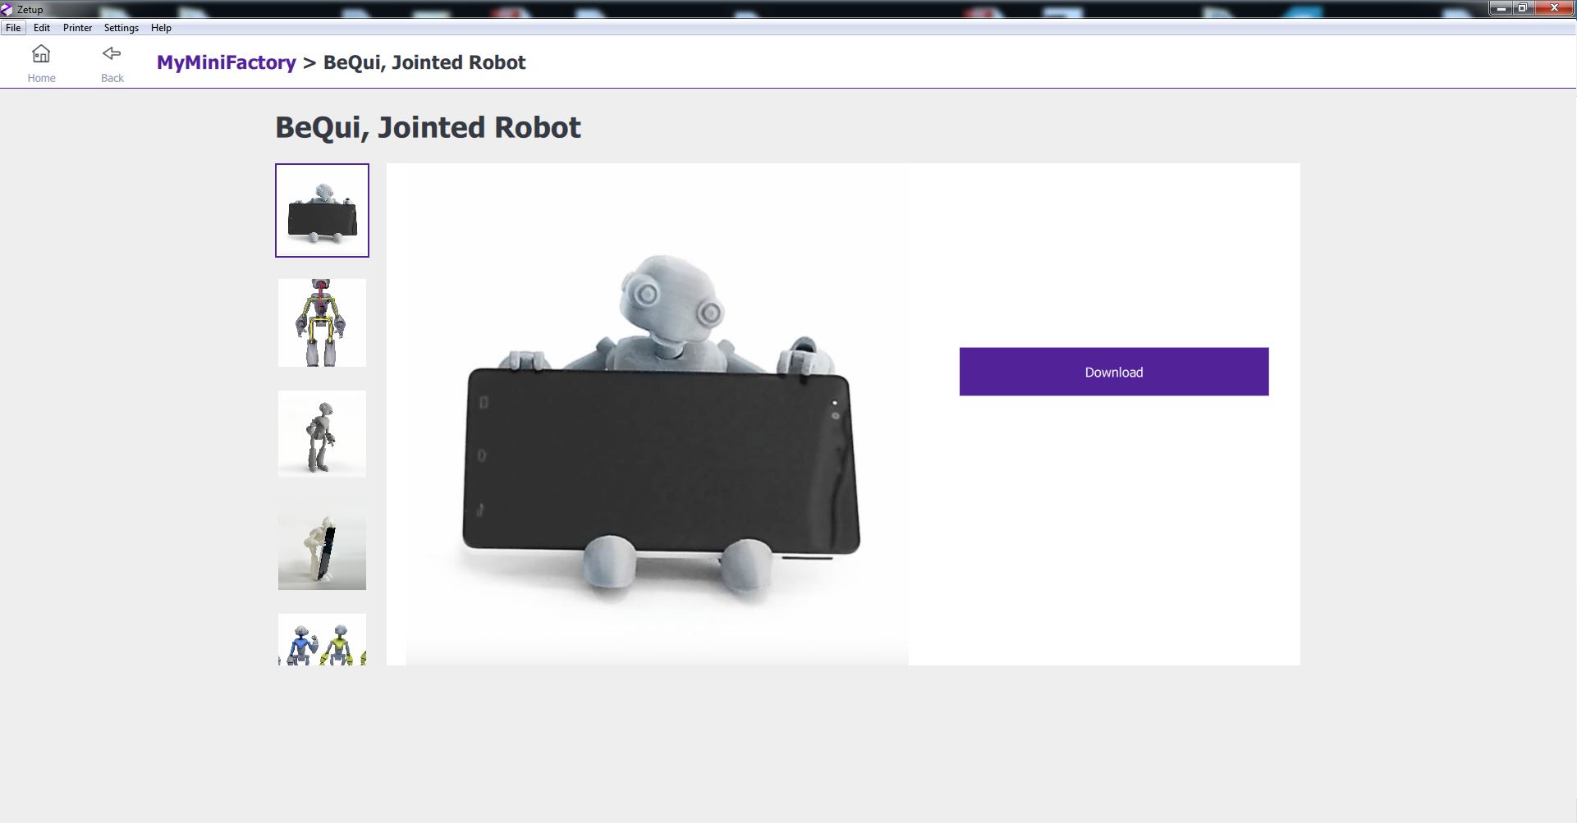Open the Edit menu
The image size is (1577, 823).
point(42,28)
